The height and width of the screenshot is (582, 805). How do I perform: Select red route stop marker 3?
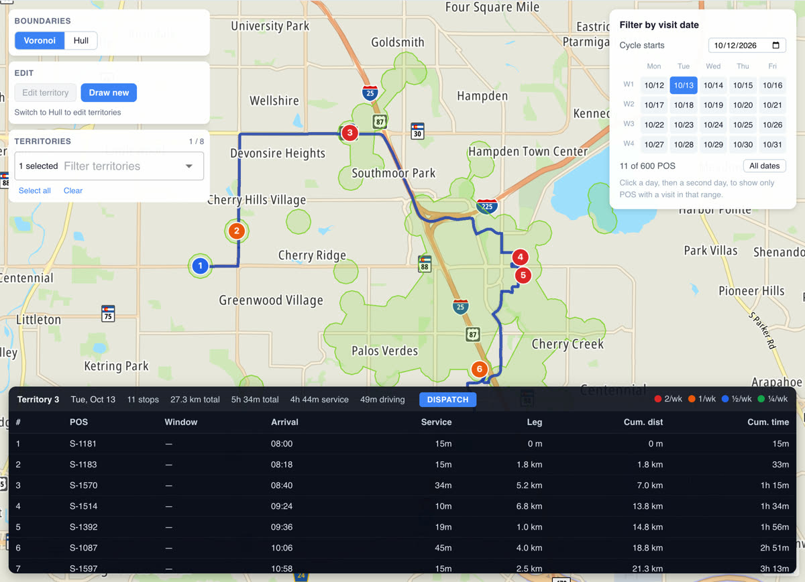click(x=349, y=133)
